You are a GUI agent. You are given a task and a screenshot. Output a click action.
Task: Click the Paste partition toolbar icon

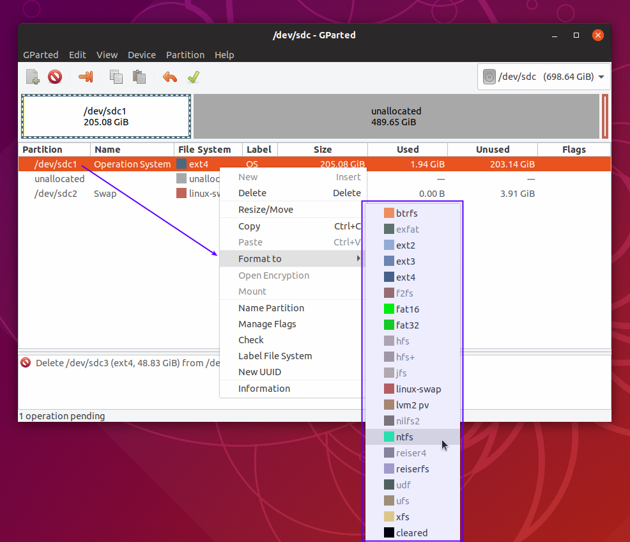pos(139,77)
